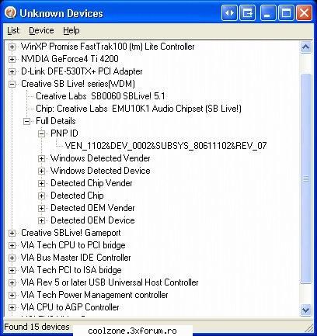This screenshot has height=336, width=317.
Task: Select VIA Tech CPU to PCI bridge label
Action: (73, 245)
